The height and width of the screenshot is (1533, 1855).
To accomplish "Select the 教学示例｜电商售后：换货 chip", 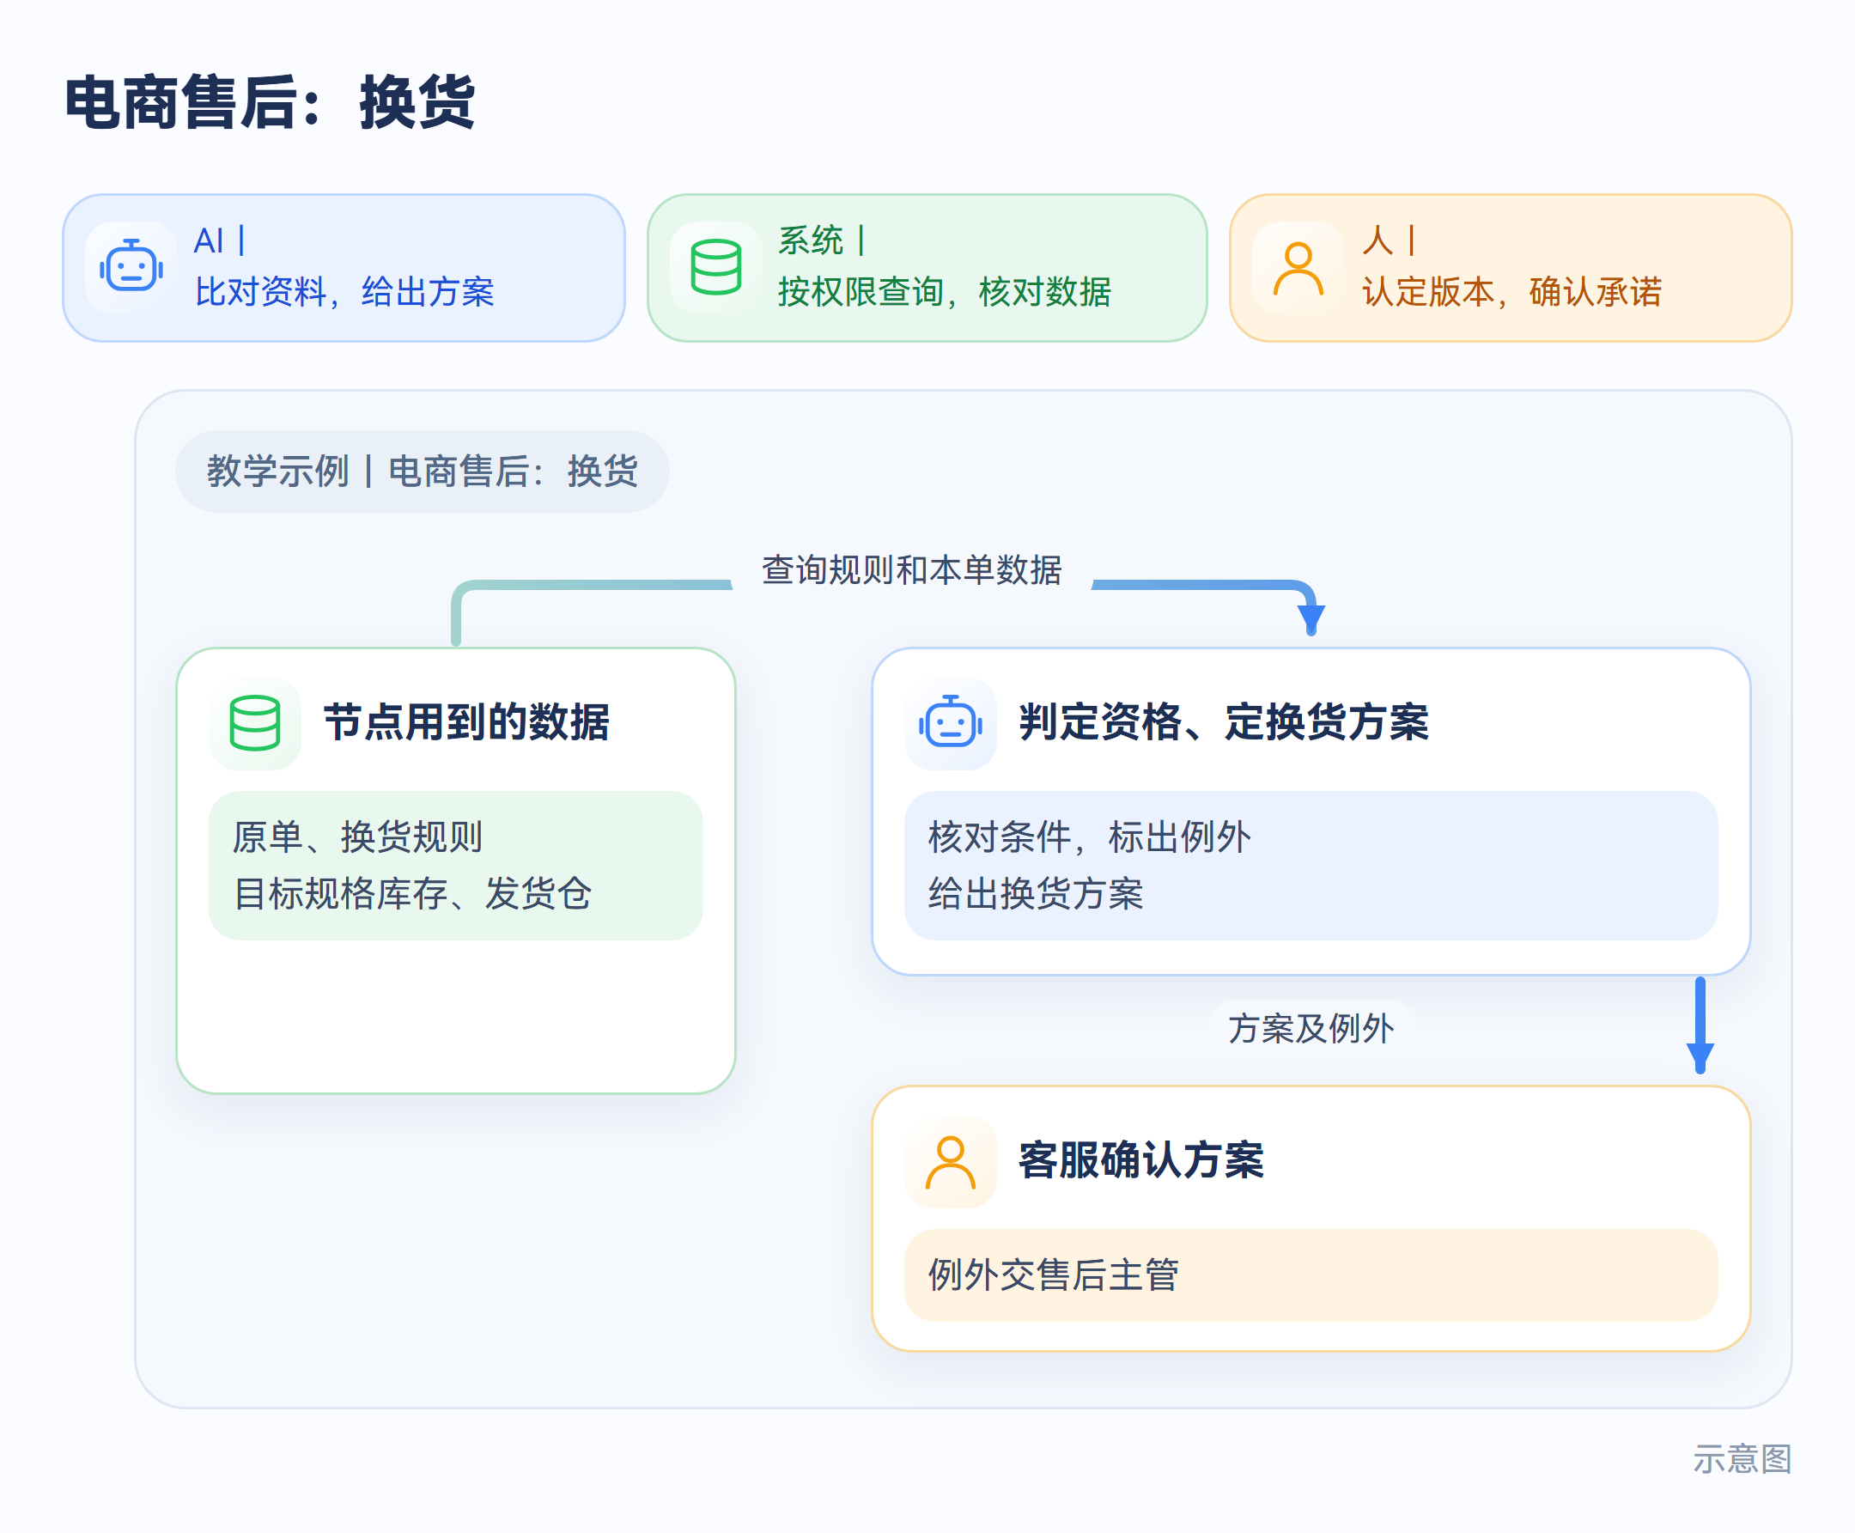I will tap(422, 471).
